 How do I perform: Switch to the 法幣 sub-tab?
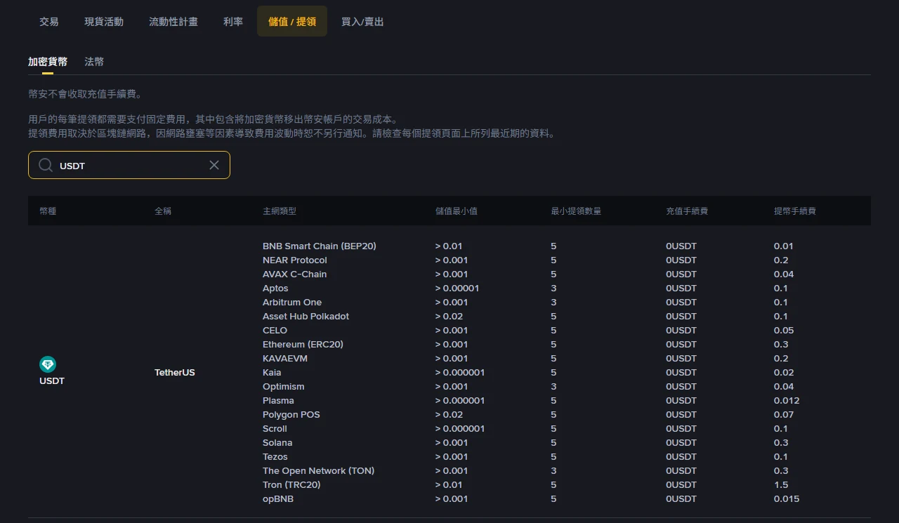94,62
